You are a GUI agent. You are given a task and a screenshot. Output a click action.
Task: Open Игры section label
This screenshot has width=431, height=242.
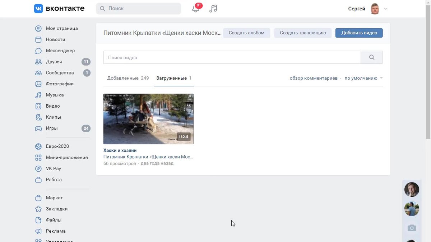(x=52, y=128)
